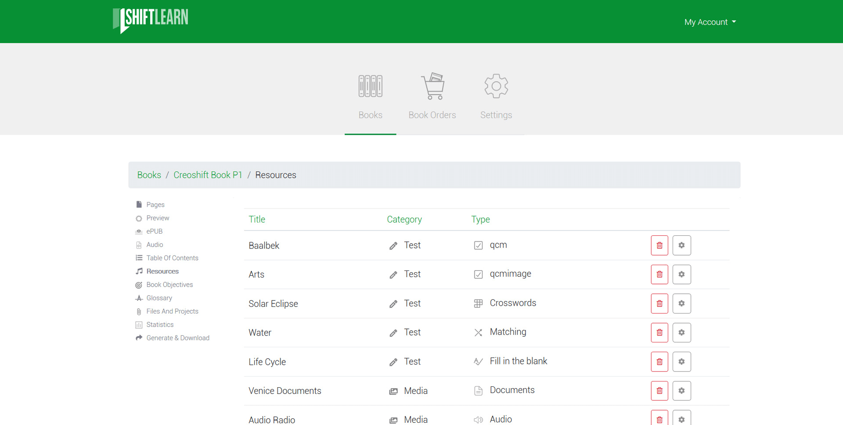Click the Baalbek title
The height and width of the screenshot is (425, 843).
pos(264,245)
